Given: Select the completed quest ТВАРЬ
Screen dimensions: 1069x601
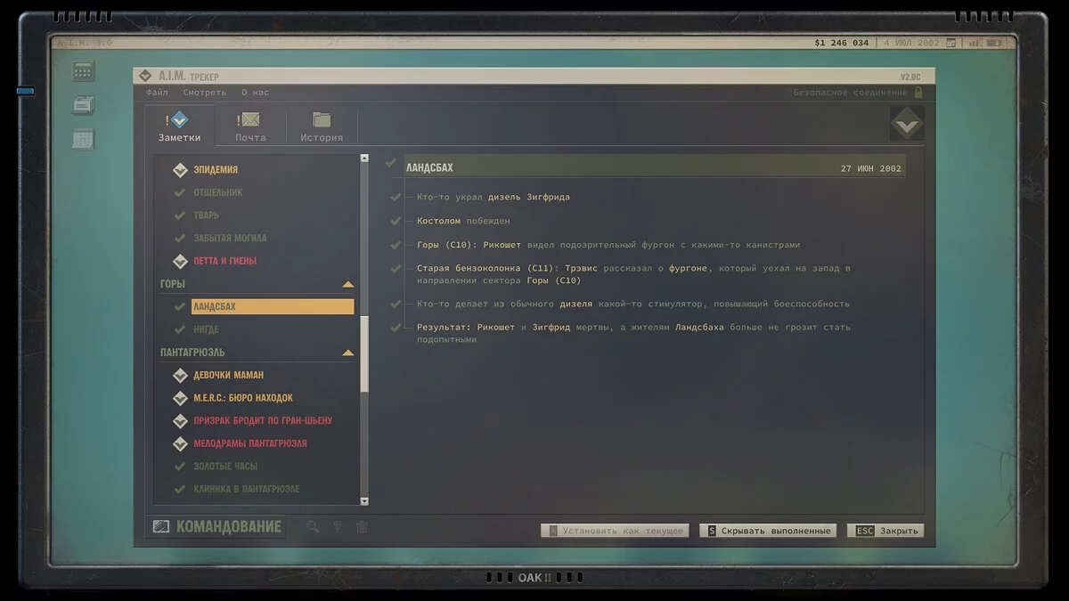Looking at the screenshot, I should coord(207,215).
